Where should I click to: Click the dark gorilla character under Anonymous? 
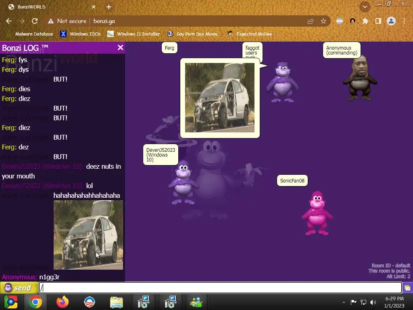click(360, 79)
